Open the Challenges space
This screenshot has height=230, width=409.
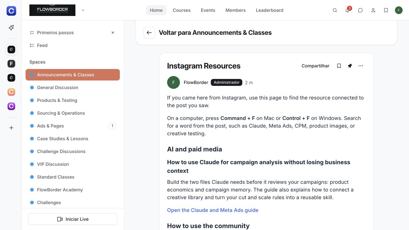[x=73, y=203]
